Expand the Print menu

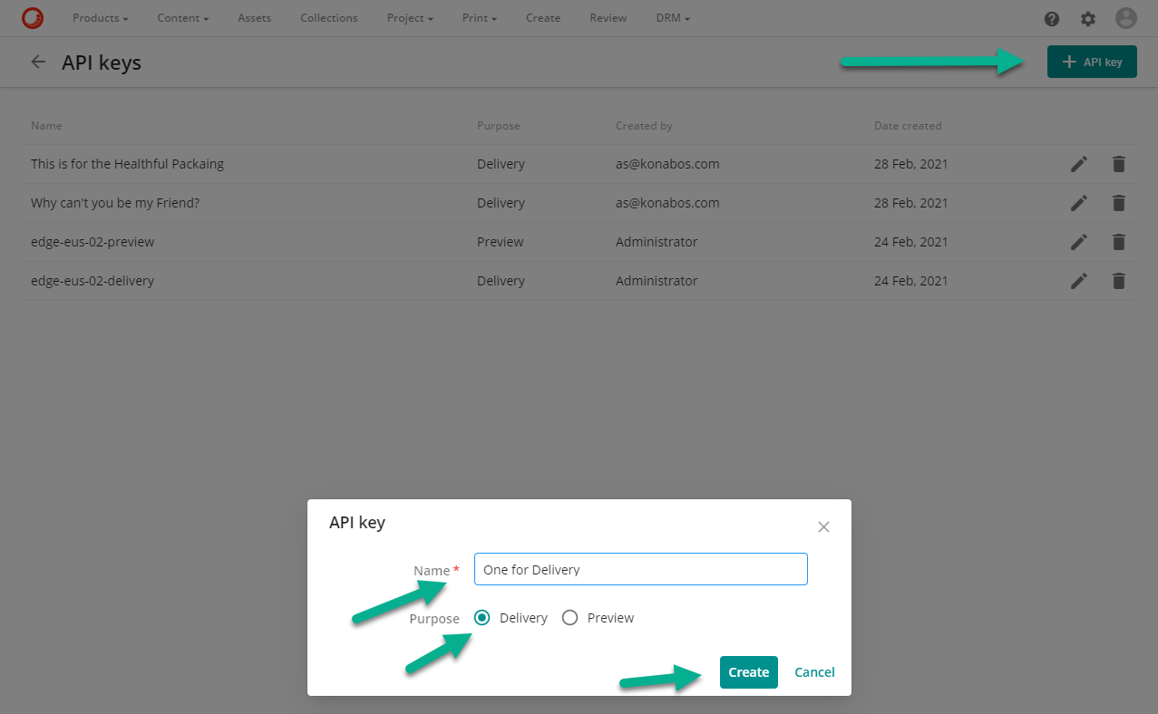(x=480, y=18)
